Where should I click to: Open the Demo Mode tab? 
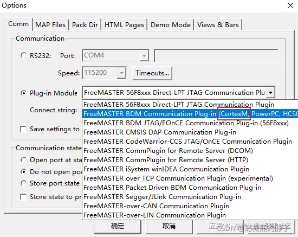[x=171, y=25]
